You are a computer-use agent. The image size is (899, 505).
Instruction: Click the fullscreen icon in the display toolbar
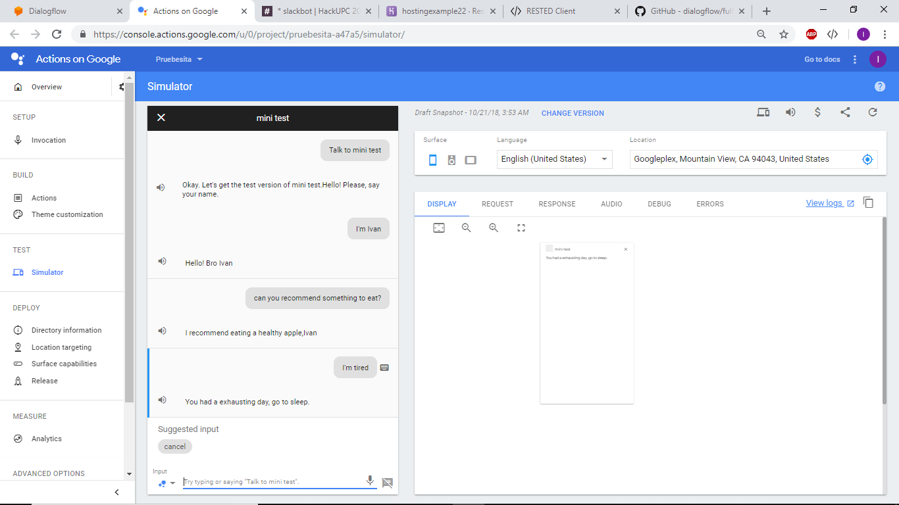521,228
